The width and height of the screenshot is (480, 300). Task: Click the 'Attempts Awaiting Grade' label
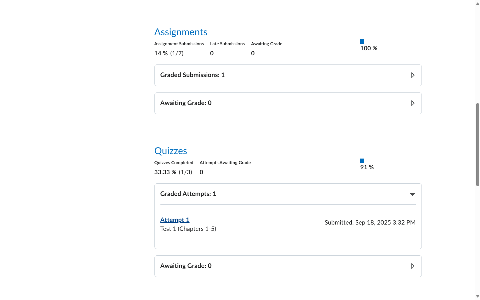point(225,163)
